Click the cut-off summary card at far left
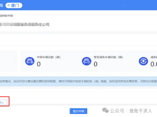 point(9,61)
